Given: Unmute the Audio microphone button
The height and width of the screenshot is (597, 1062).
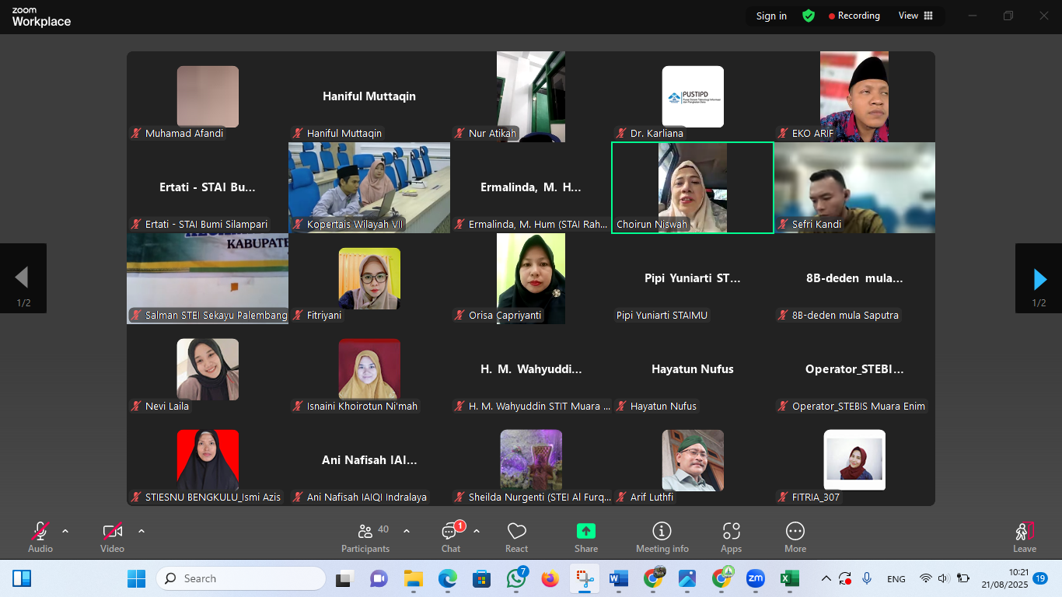Looking at the screenshot, I should 40,536.
